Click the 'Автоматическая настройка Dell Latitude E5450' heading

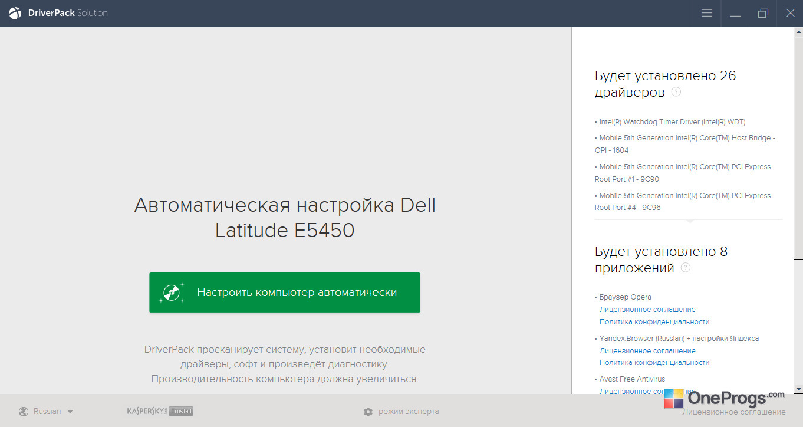tap(285, 218)
